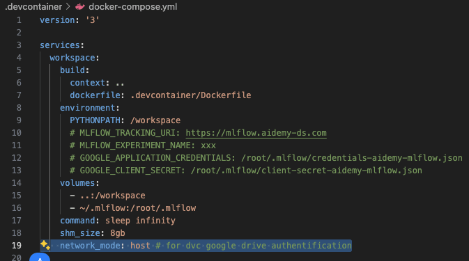The width and height of the screenshot is (469, 261).
Task: Click the 'volumes' key
Action: click(x=77, y=183)
